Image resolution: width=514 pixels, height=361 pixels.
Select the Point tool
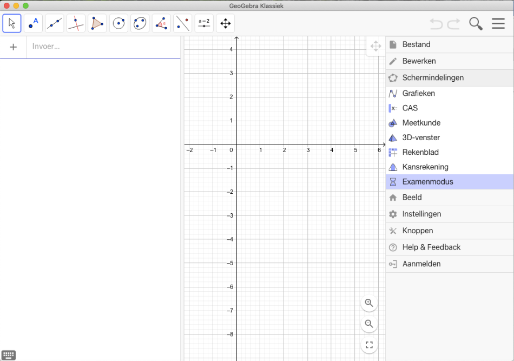point(33,23)
